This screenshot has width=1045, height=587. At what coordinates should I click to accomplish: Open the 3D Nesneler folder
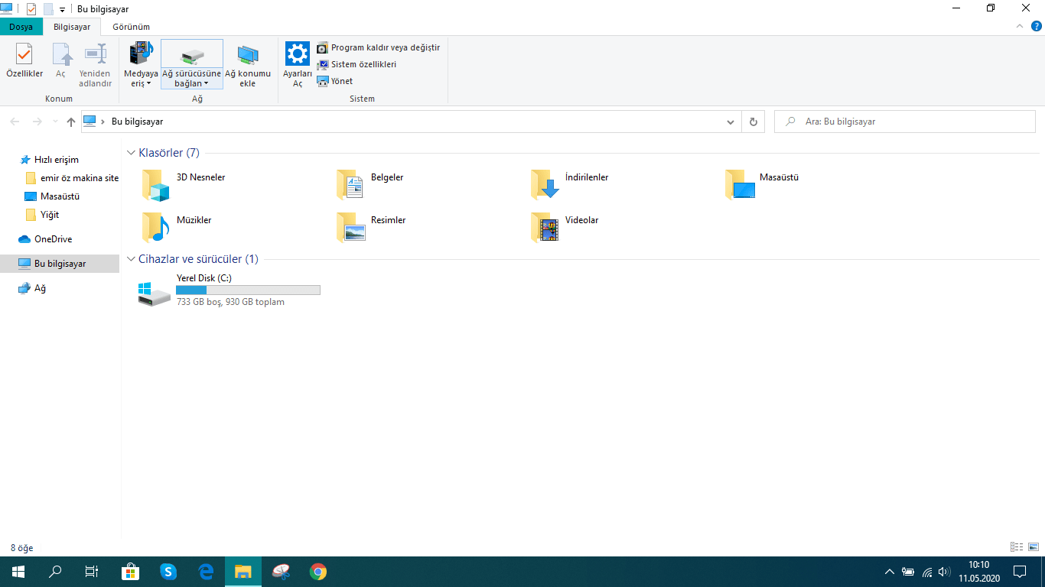click(x=184, y=184)
